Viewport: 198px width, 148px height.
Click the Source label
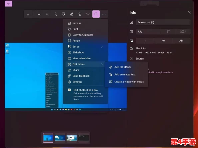(x=140, y=59)
